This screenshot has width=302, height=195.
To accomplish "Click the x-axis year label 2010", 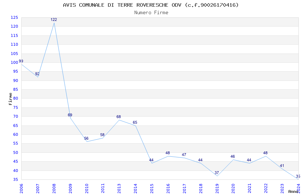I will (87, 189).
